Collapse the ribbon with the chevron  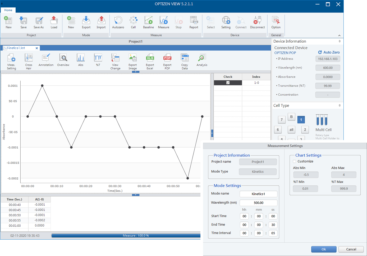[339, 35]
